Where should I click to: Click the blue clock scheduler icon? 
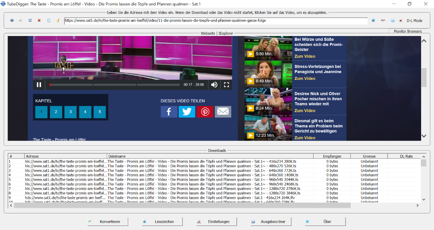pos(393,20)
